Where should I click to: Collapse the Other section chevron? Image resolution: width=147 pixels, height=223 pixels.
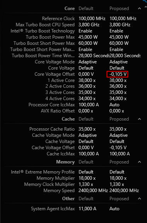click(x=140, y=199)
